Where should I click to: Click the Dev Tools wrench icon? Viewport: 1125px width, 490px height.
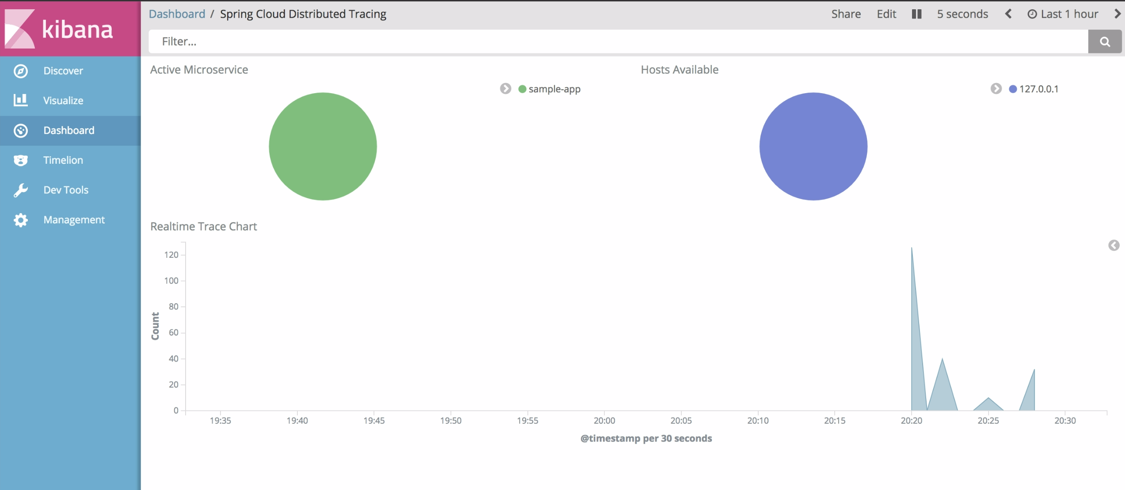click(21, 190)
